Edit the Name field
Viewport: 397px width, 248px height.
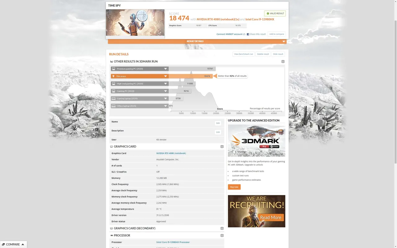pos(218,123)
